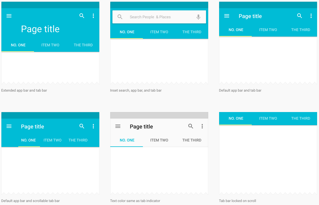Select ITEM TWO tab in Default app bar and tab bar example

[268, 30]
